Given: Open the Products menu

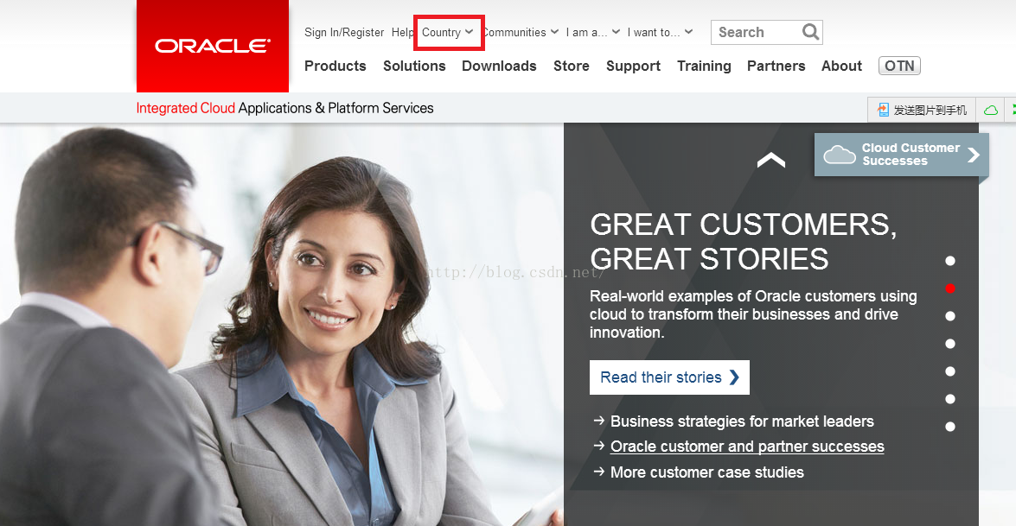Looking at the screenshot, I should [335, 66].
